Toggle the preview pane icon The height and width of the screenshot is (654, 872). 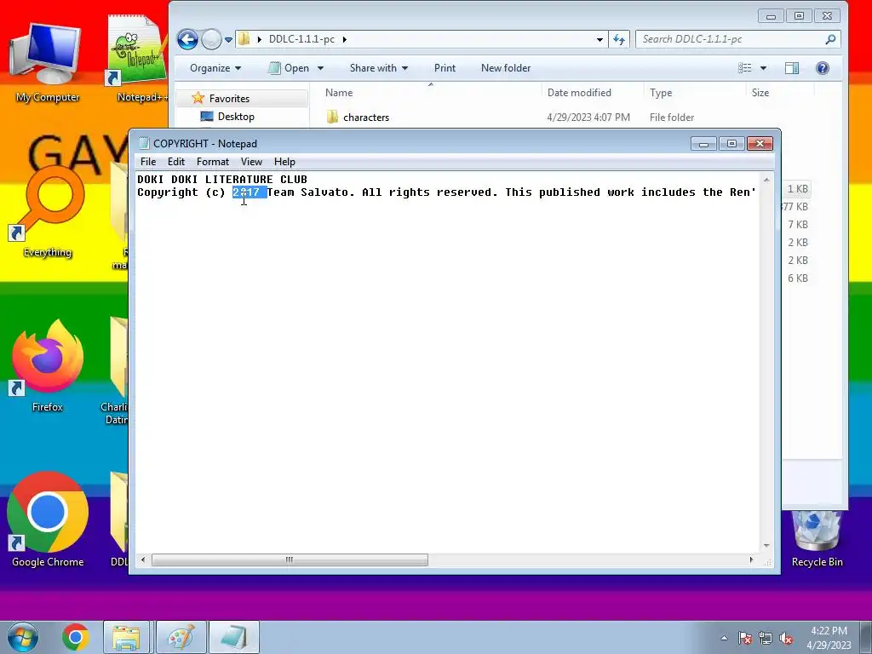tap(792, 68)
